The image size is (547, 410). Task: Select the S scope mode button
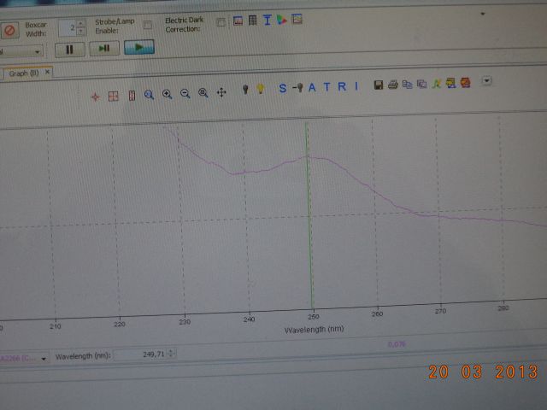click(x=283, y=88)
